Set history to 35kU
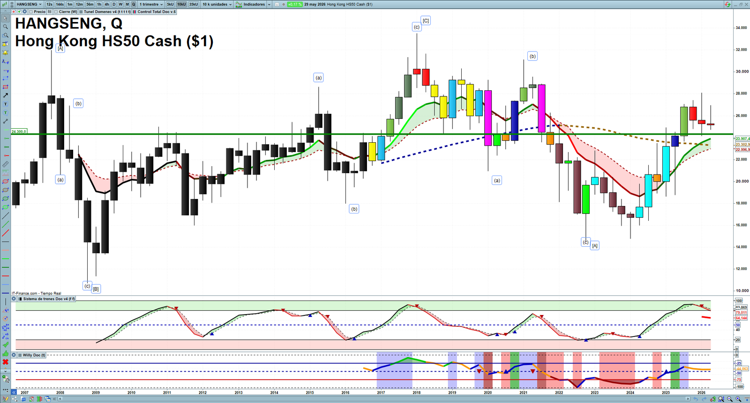The image size is (750, 403). click(x=194, y=4)
